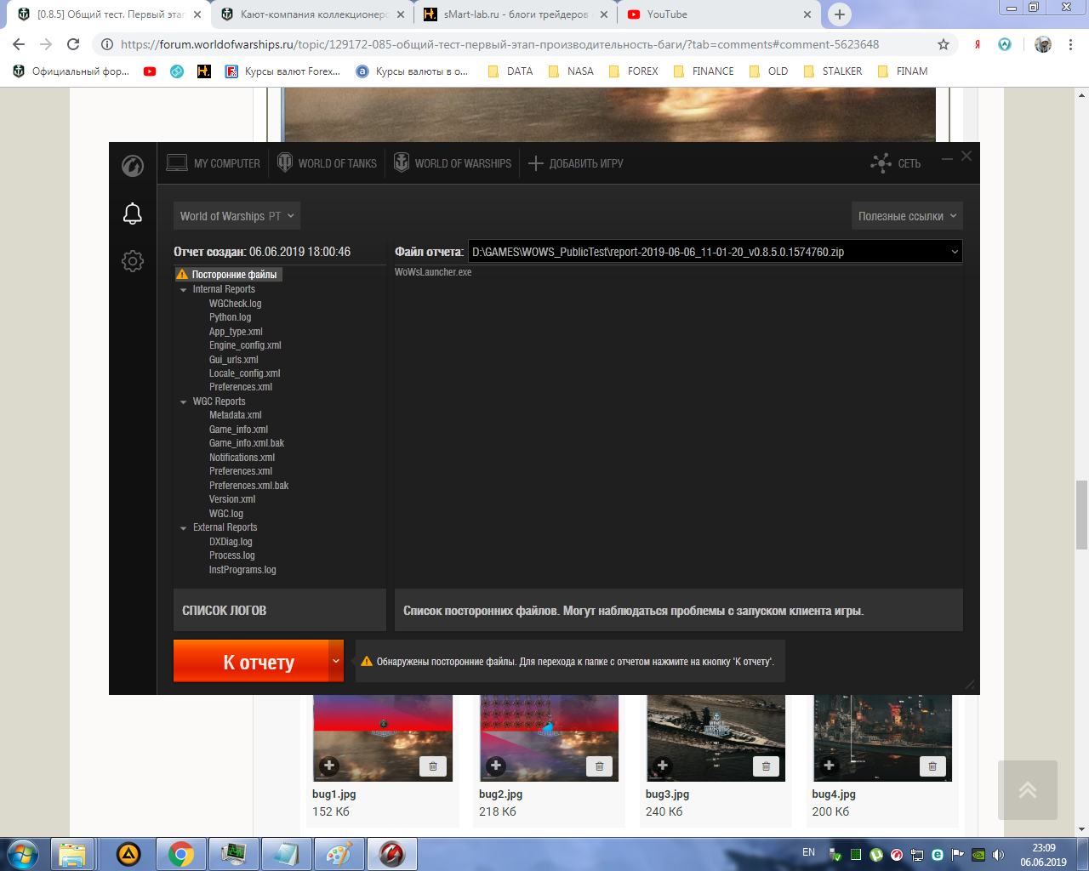1089x871 pixels.
Task: Open Paint from the taskbar
Action: pyautogui.click(x=339, y=853)
